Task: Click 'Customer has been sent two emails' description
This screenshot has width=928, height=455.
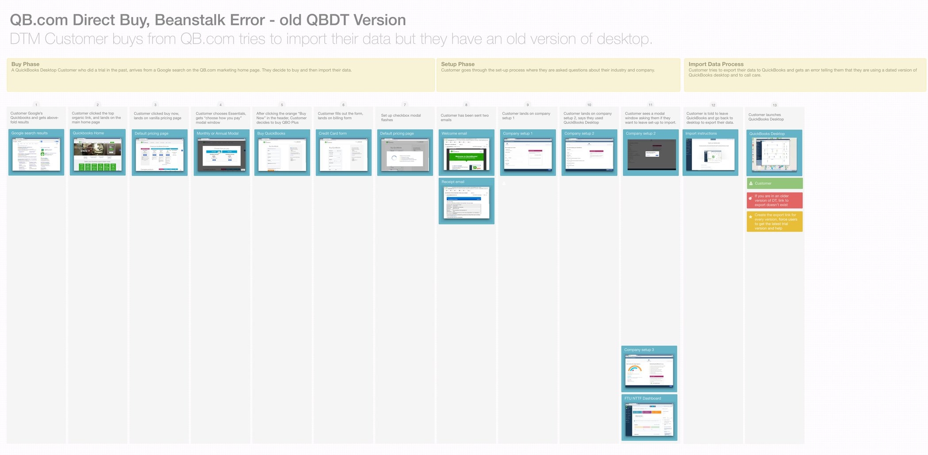Action: (465, 118)
